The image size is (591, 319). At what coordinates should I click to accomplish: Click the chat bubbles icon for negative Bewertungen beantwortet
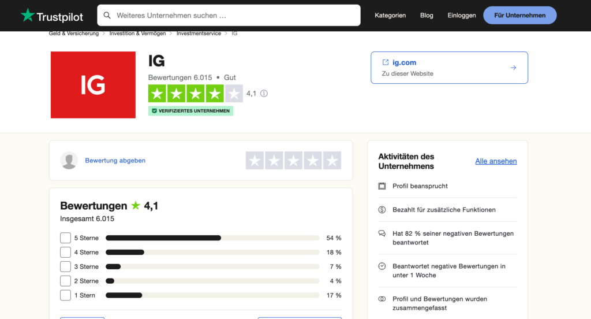click(382, 233)
